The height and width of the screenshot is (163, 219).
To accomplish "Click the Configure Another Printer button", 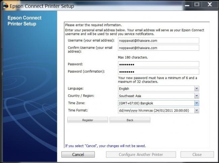I will coord(141,155).
